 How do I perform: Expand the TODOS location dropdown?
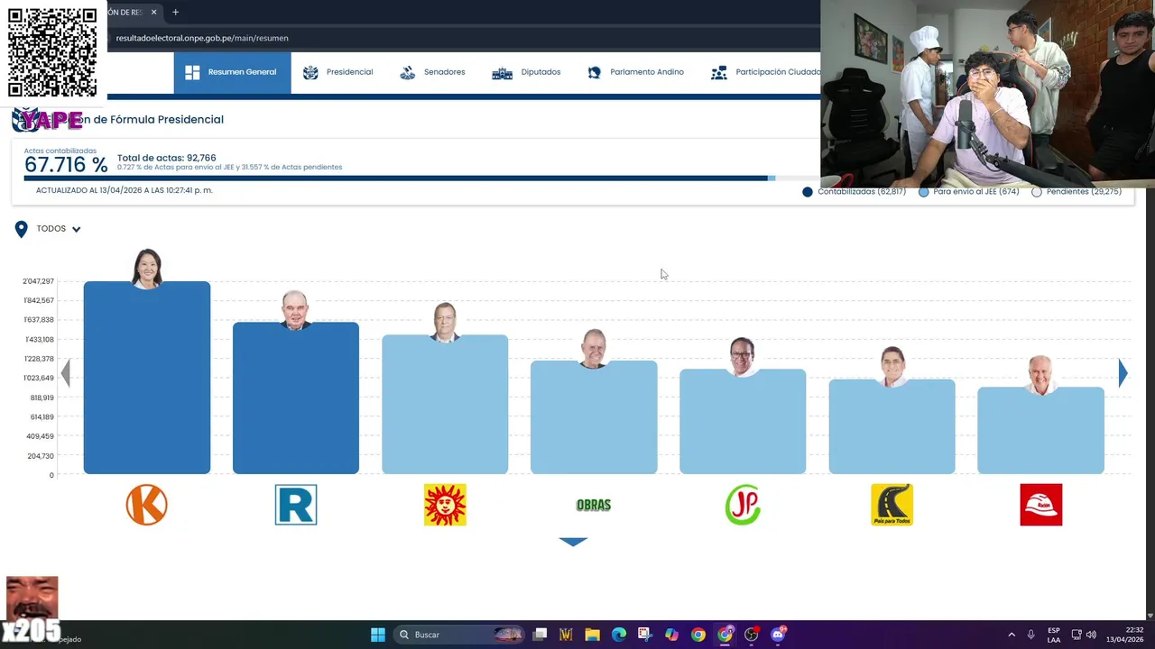coord(59,229)
